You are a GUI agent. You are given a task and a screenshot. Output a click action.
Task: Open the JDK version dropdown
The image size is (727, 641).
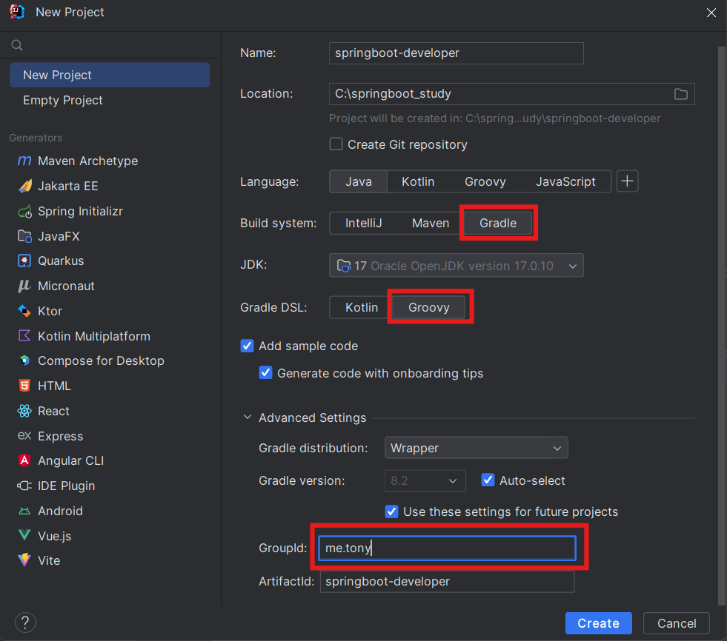point(457,266)
